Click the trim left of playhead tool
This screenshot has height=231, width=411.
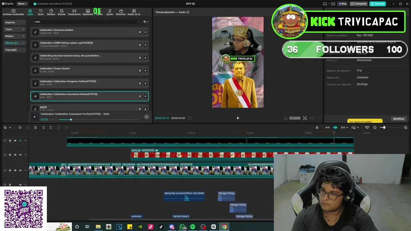tap(43, 127)
